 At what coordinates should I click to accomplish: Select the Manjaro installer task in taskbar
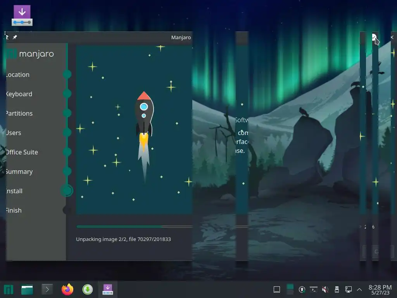pyautogui.click(x=108, y=289)
